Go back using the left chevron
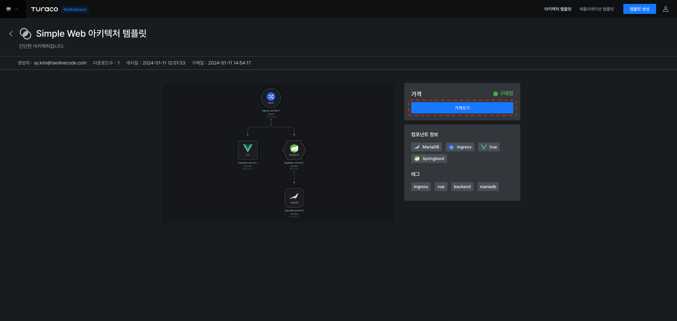Image resolution: width=677 pixels, height=321 pixels. (11, 33)
